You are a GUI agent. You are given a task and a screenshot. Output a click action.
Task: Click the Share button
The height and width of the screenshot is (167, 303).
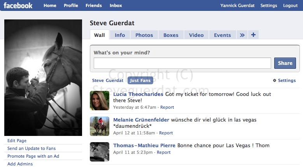pyautogui.click(x=285, y=63)
